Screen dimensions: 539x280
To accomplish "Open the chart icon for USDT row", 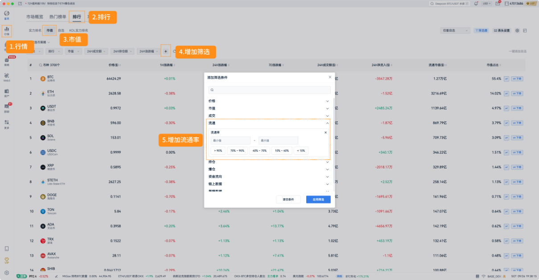I will [x=506, y=108].
